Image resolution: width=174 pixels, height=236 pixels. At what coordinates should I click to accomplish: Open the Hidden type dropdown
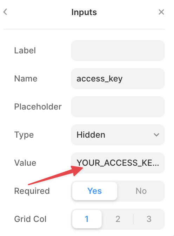[118, 135]
